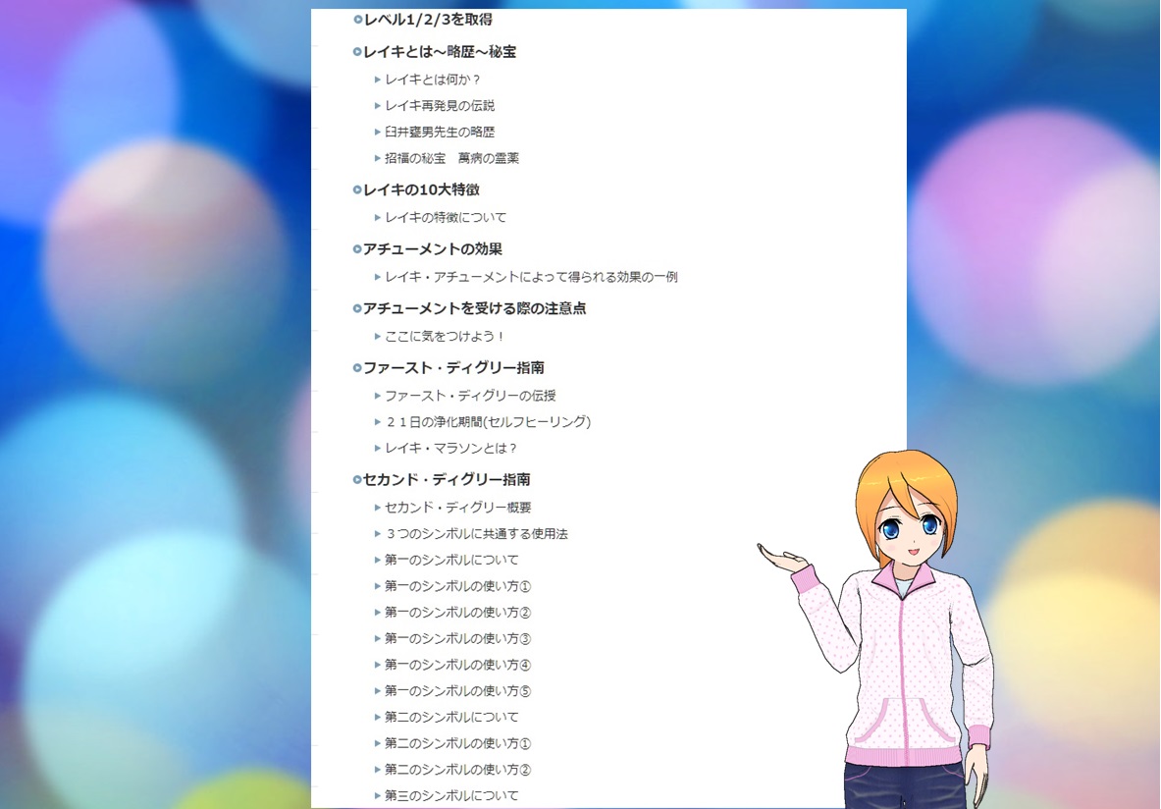Click the arrow icon before ここに気をつけよう！
This screenshot has height=809, width=1161.
(x=378, y=336)
